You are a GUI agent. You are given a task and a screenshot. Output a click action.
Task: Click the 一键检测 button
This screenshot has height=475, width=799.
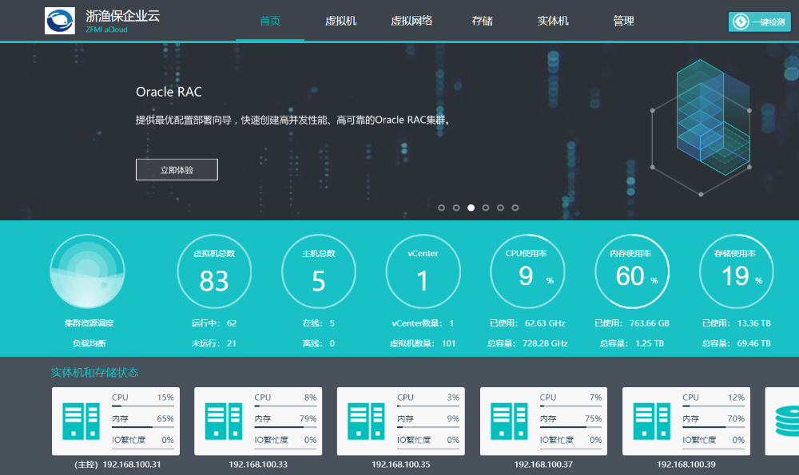pos(759,22)
